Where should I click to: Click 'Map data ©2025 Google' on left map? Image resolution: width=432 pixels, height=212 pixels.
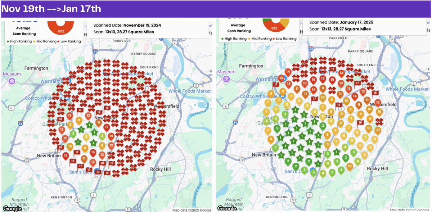(x=192, y=210)
